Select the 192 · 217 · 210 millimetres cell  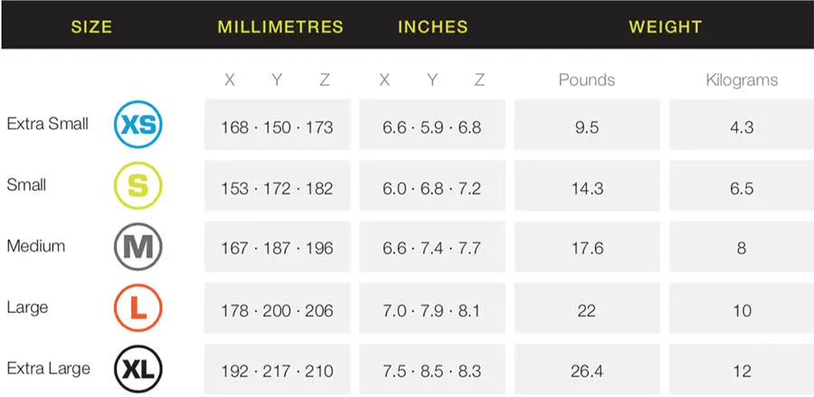(x=277, y=371)
